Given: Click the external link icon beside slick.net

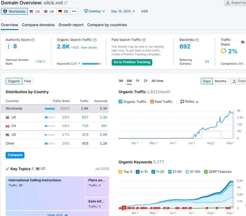Looking at the screenshot, I should 66,3.
